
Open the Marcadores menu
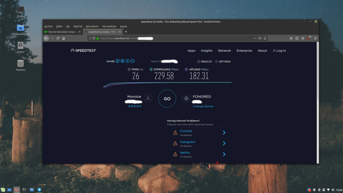(x=92, y=26)
